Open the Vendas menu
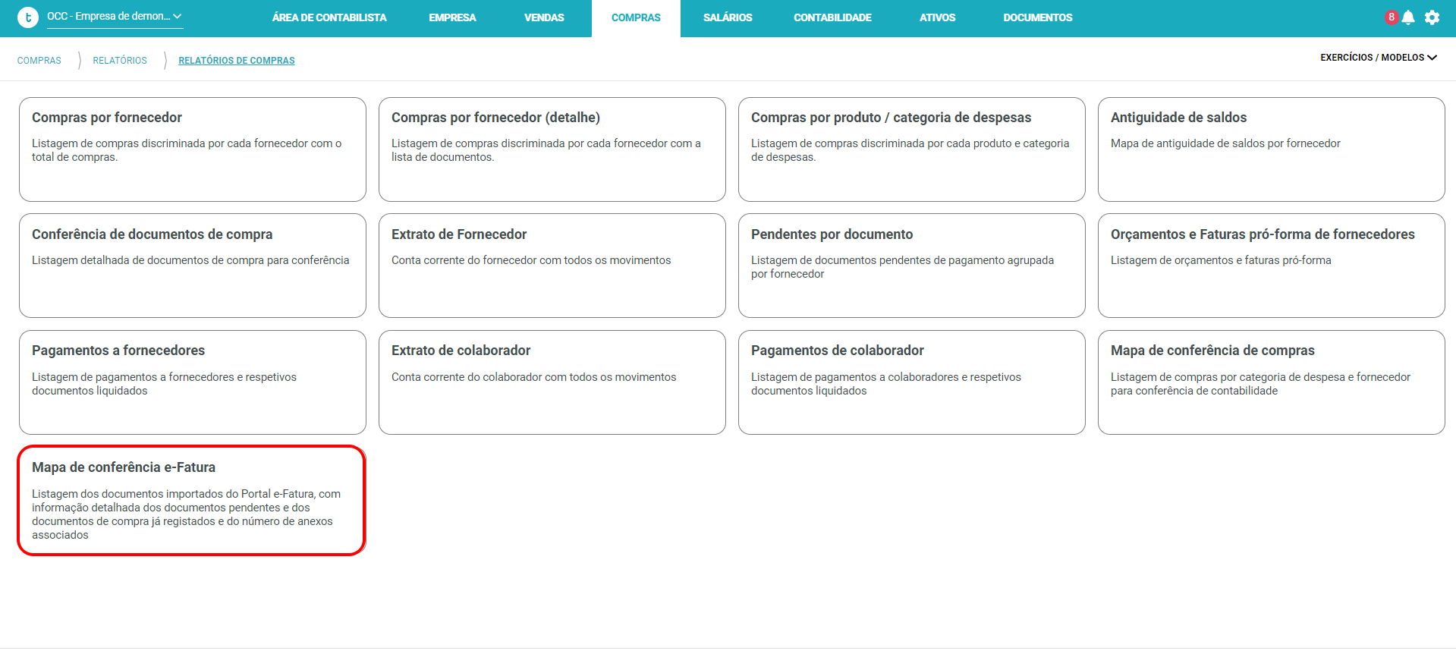 click(544, 17)
